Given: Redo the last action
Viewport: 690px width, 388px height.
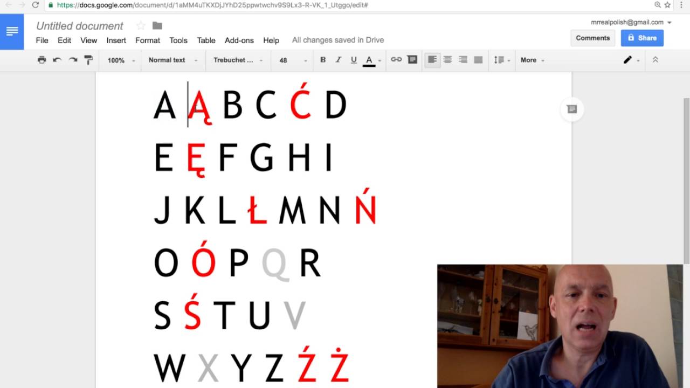Looking at the screenshot, I should 73,60.
